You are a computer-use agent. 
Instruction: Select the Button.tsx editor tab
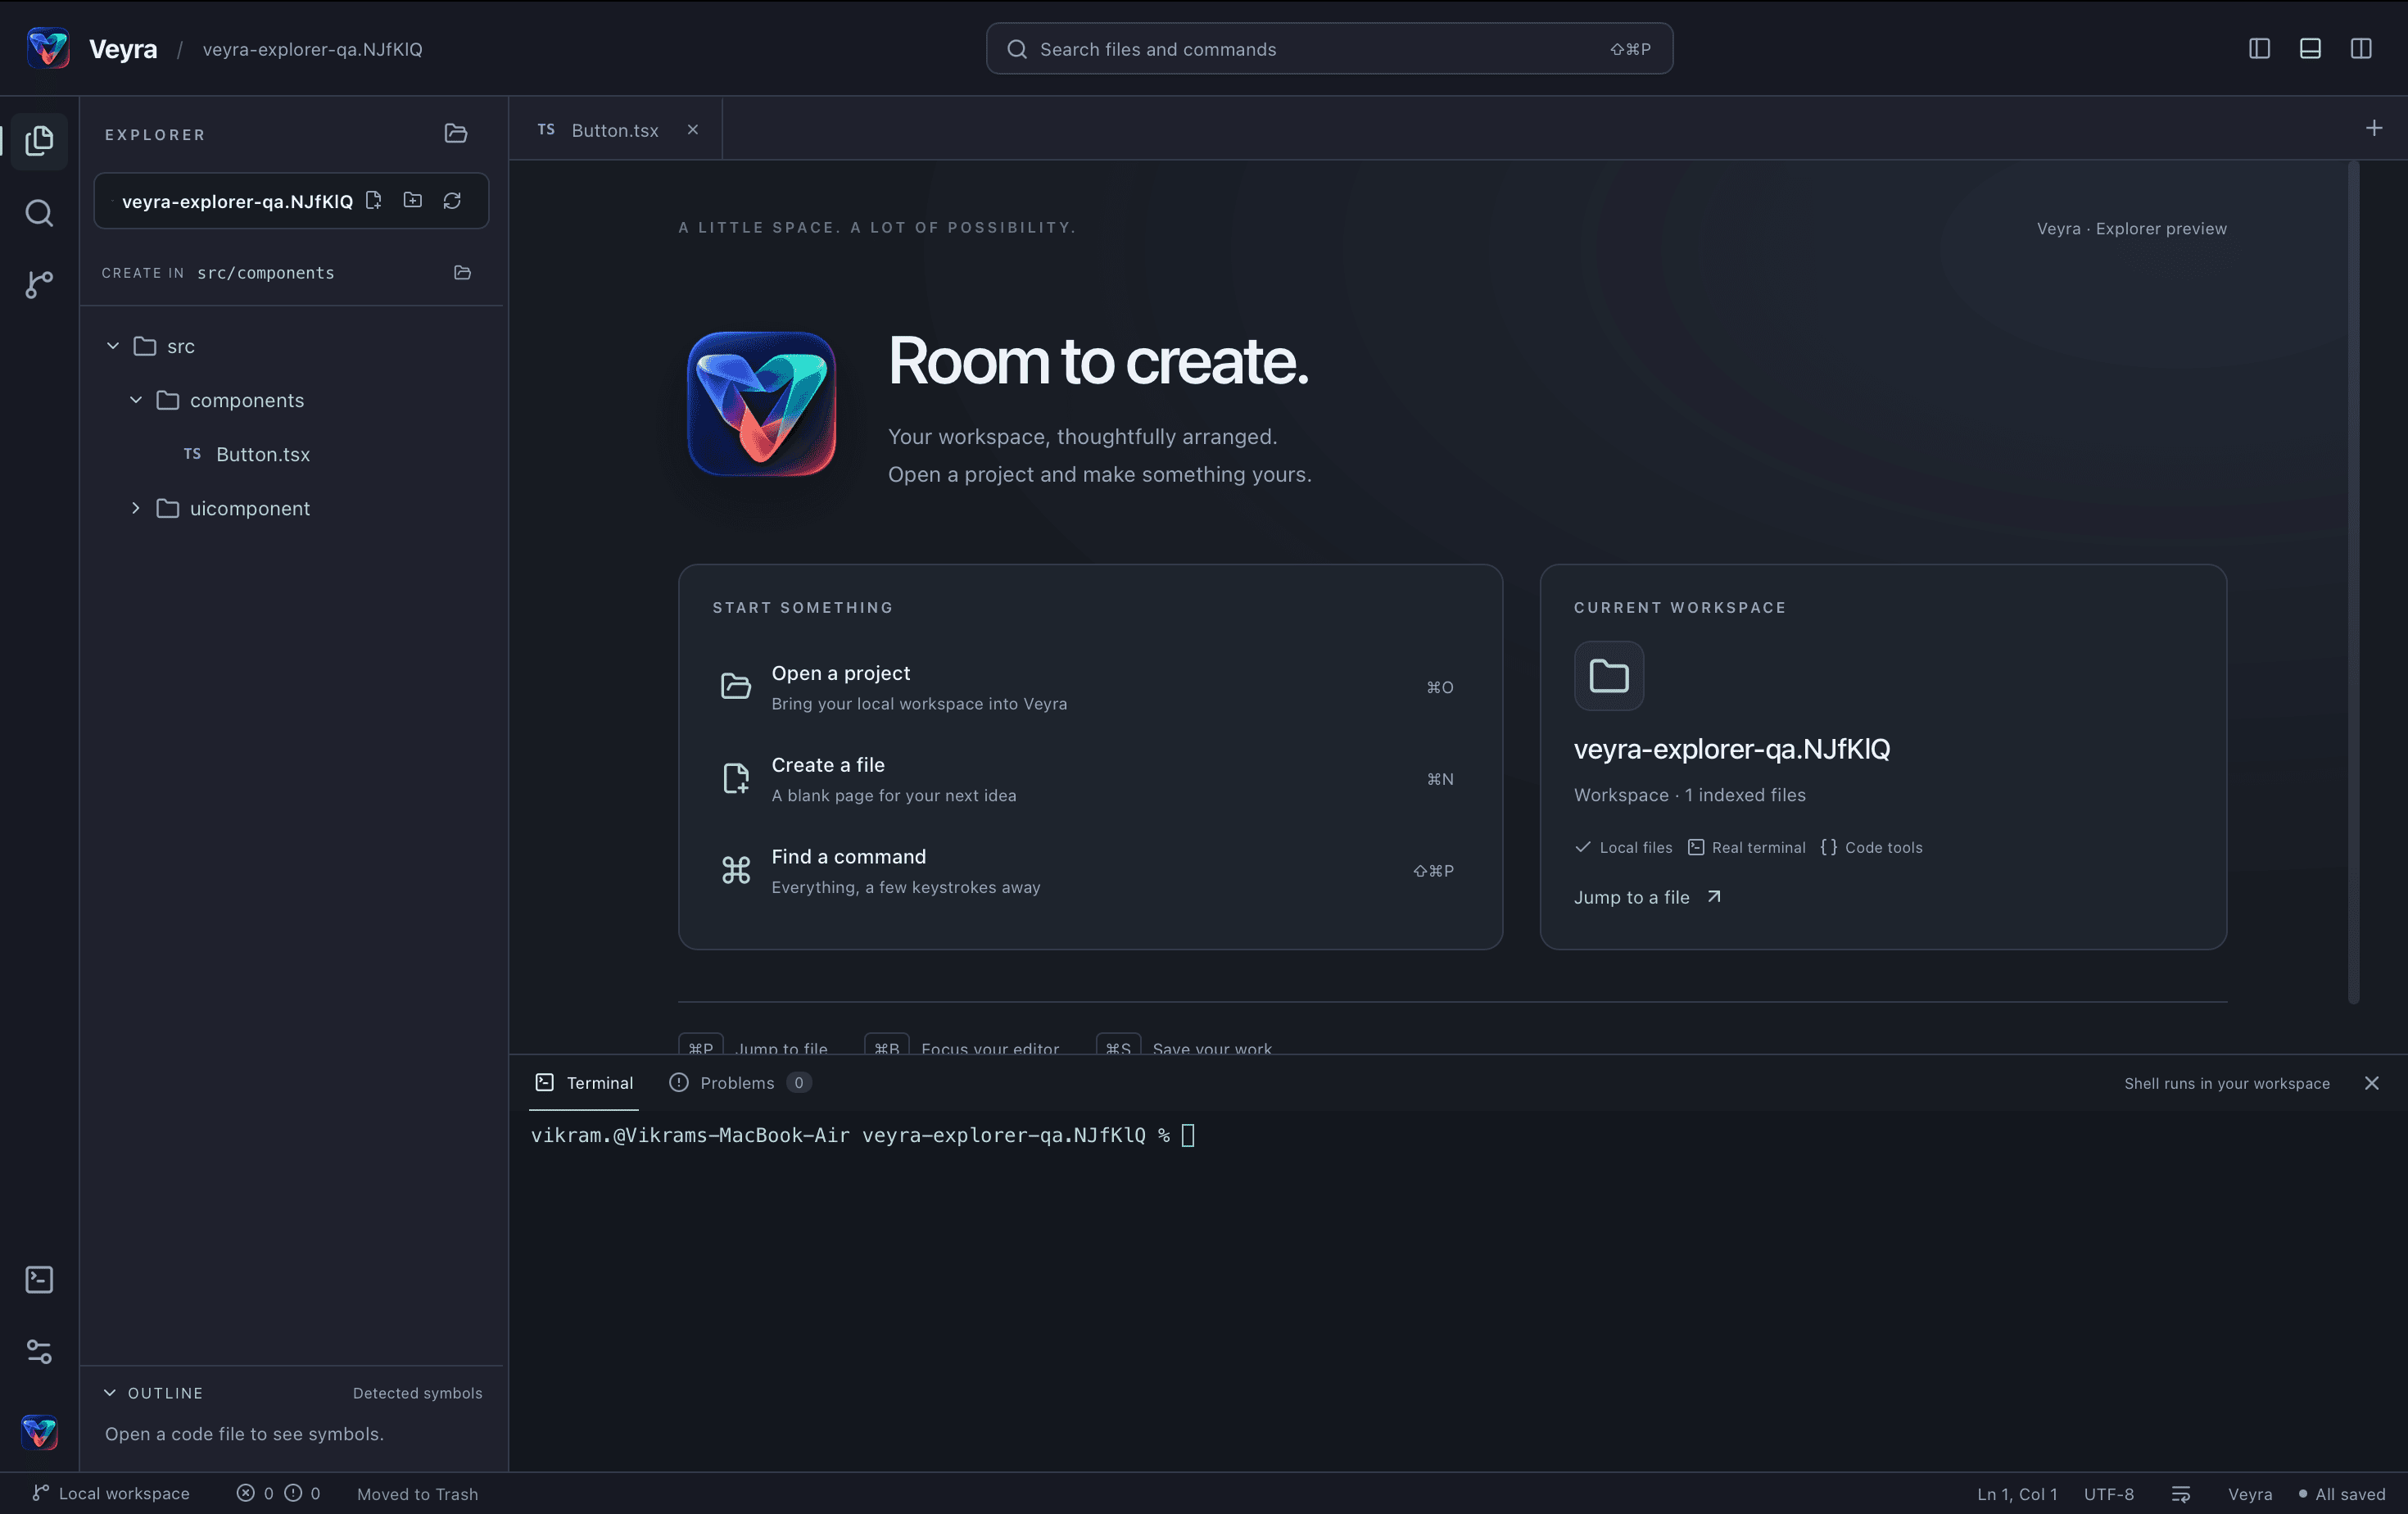tap(615, 130)
